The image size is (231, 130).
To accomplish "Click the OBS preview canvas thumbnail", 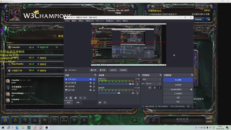I will pyautogui.click(x=128, y=44).
